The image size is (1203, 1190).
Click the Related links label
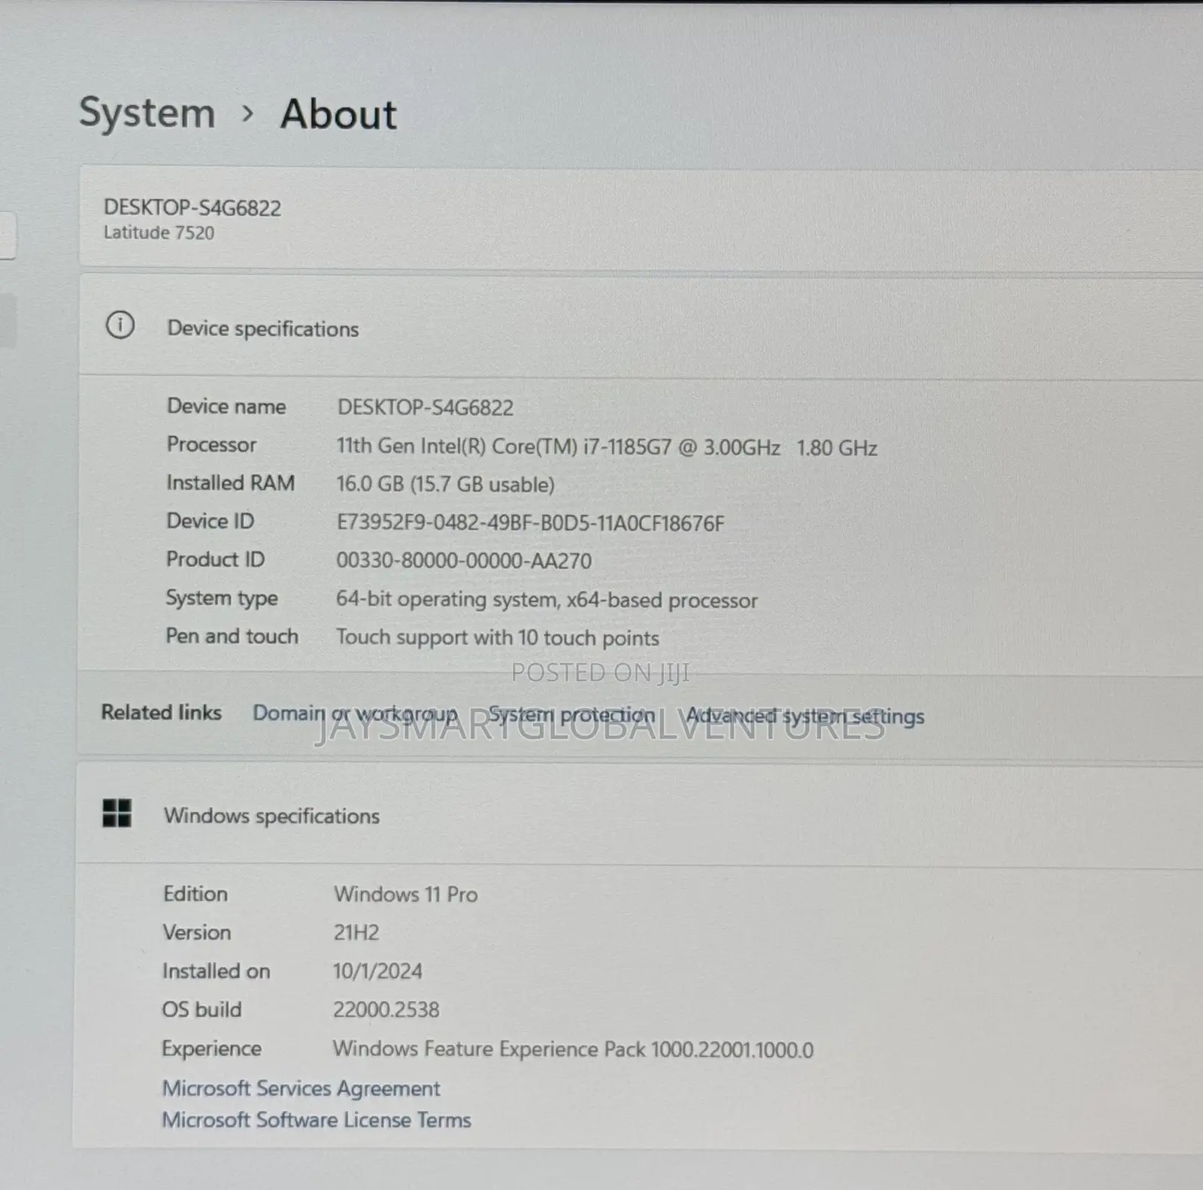point(162,712)
